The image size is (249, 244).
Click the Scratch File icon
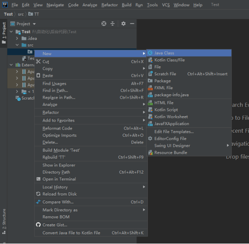150,74
